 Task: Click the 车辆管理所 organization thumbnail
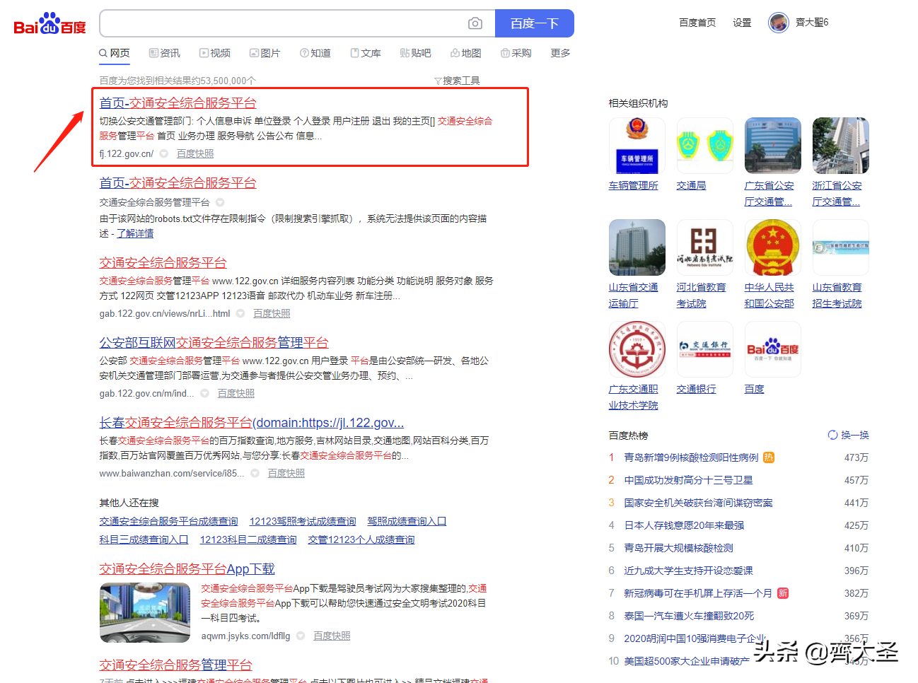pos(636,145)
